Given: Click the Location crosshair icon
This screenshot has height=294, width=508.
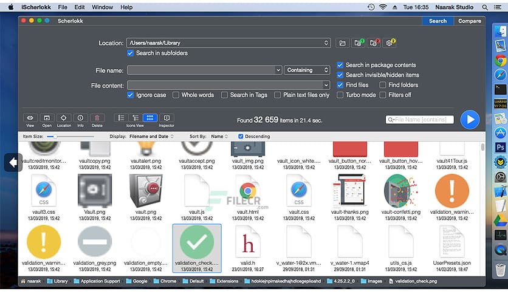Looking at the screenshot, I should tap(64, 118).
